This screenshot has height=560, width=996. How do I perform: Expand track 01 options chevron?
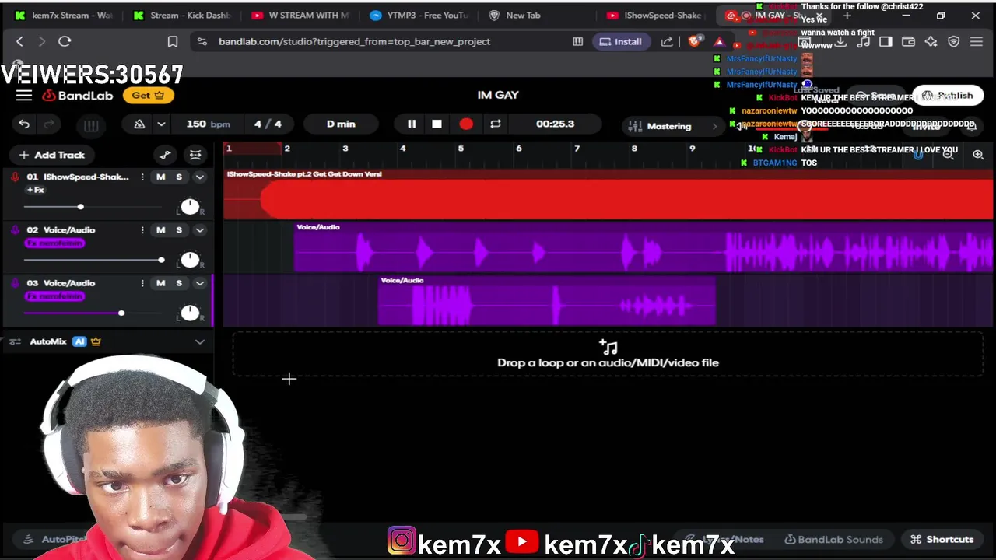[x=200, y=177]
